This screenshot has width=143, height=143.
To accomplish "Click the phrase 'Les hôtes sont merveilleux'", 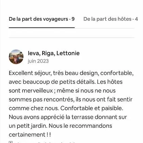I will coord(66,86).
